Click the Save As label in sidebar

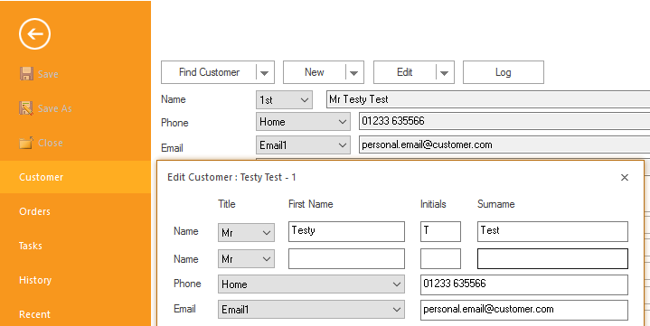[x=55, y=108]
